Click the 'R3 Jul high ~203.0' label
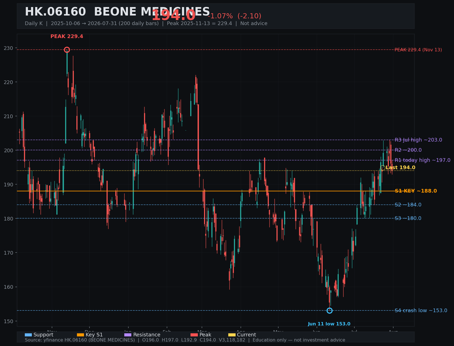Screen dimensions: 454x346 pos(418,140)
